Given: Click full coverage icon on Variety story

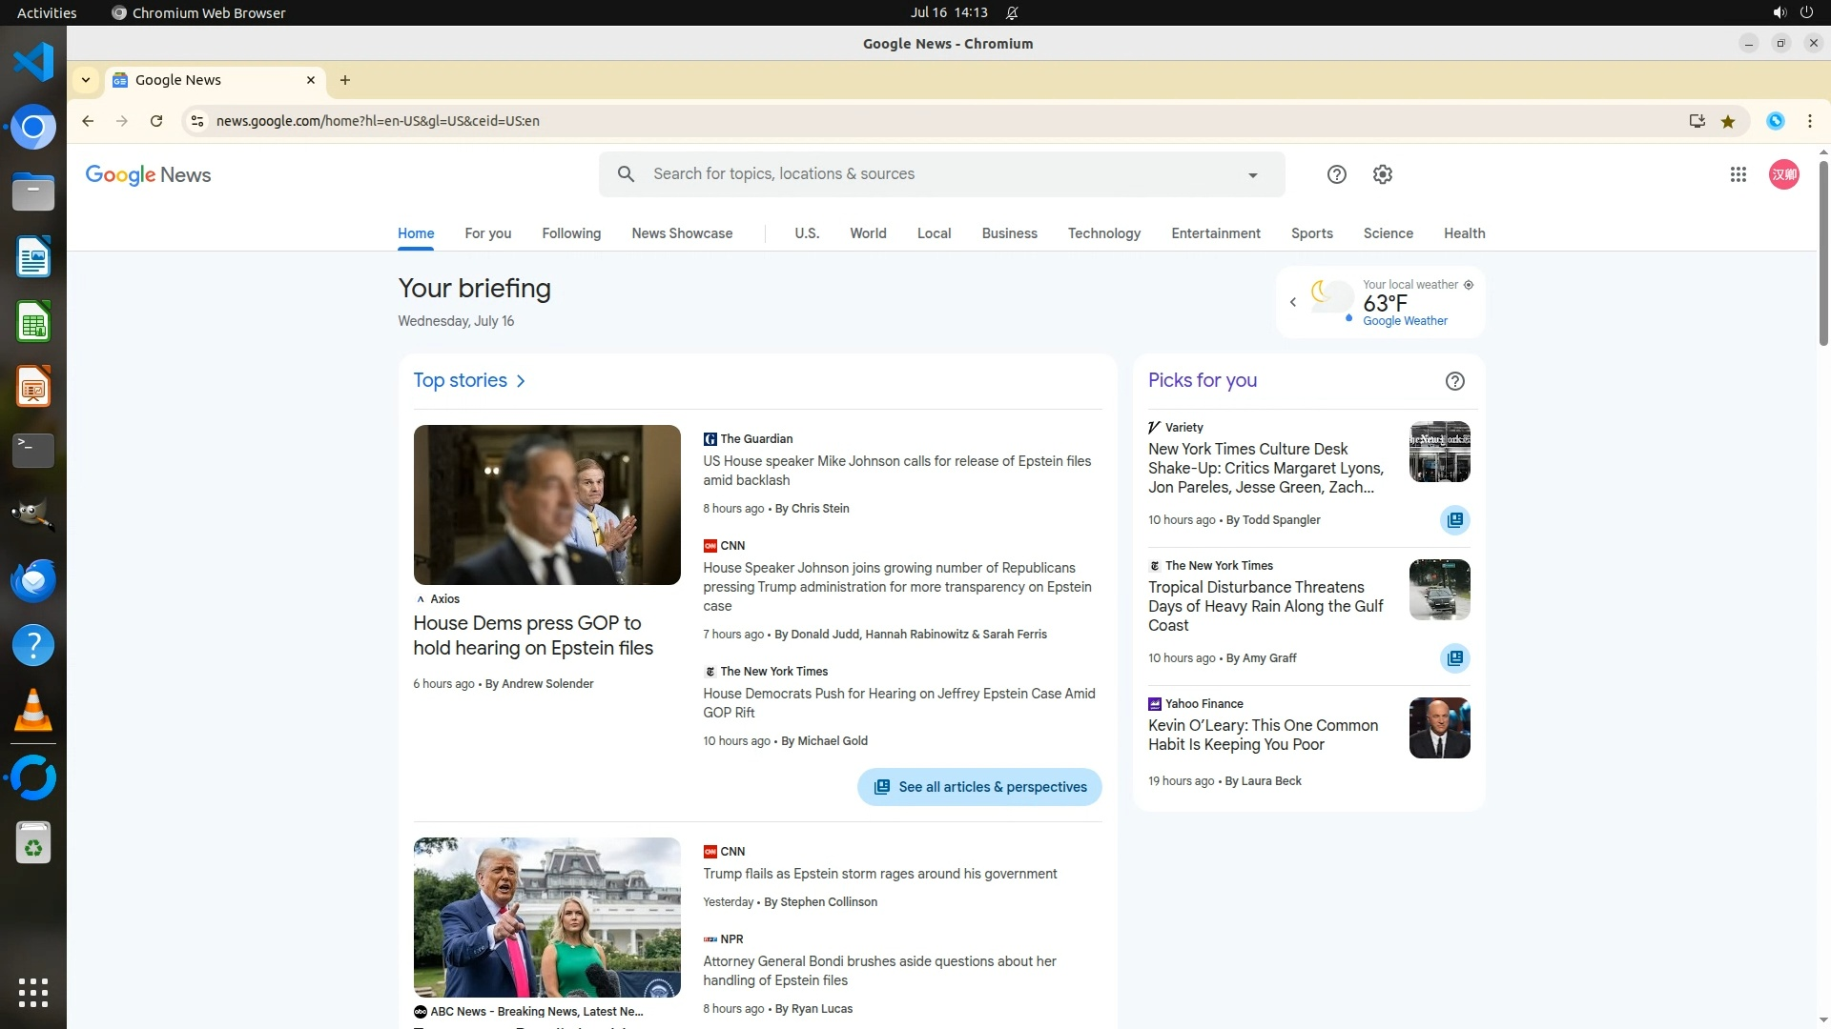Looking at the screenshot, I should [x=1454, y=520].
